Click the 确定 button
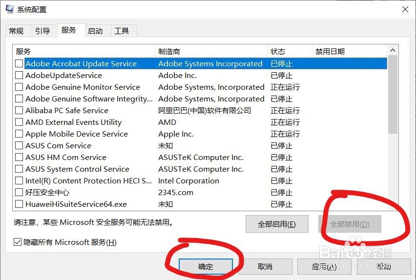This screenshot has height=280, width=416. (206, 266)
